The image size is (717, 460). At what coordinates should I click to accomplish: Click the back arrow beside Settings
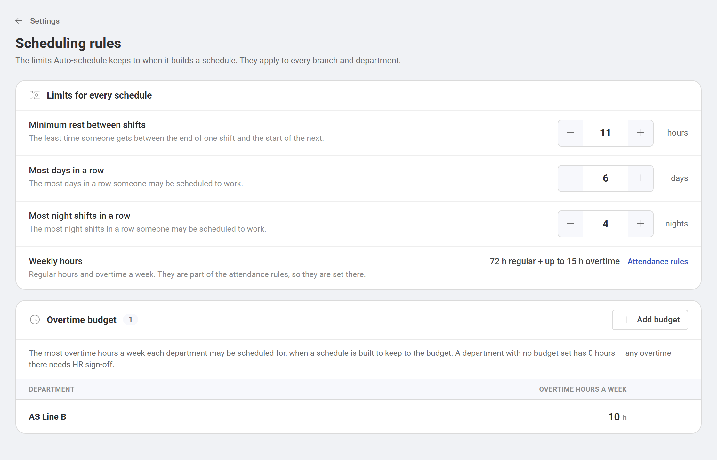(x=19, y=21)
